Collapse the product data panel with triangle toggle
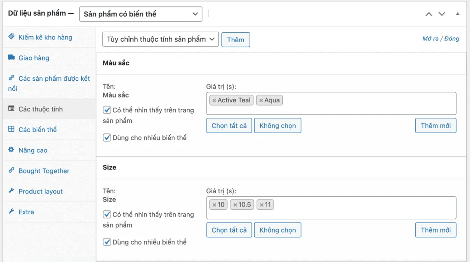Image resolution: width=470 pixels, height=262 pixels. pyautogui.click(x=458, y=14)
